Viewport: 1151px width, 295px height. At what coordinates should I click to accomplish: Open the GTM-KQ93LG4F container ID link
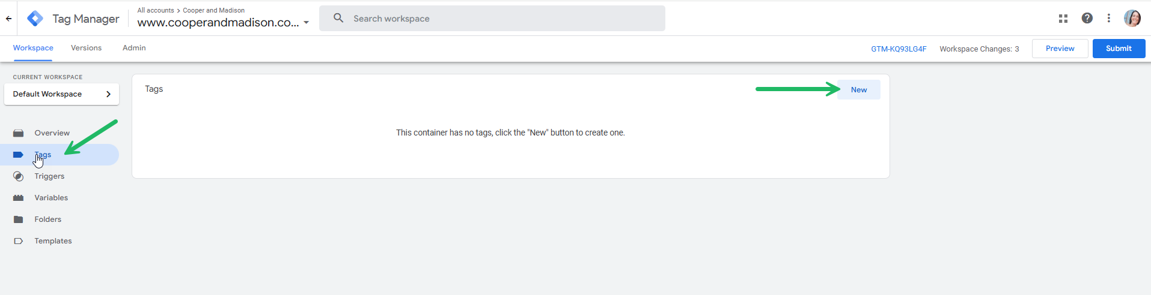[899, 49]
